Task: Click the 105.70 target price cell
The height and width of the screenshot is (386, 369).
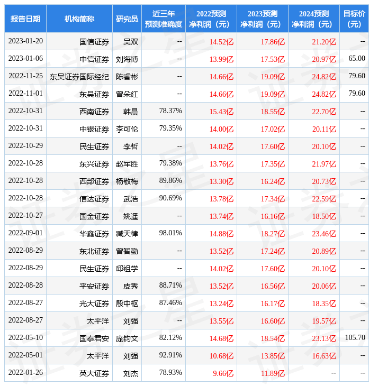Action: [355, 338]
